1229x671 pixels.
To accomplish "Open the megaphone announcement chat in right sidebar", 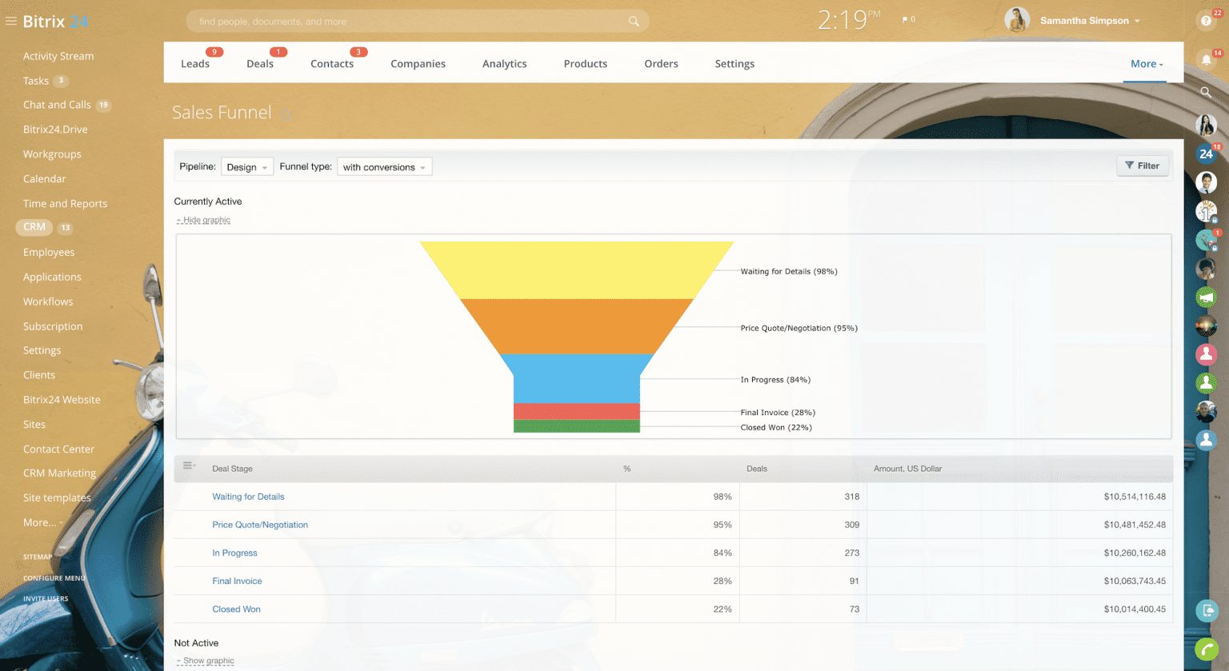I will coord(1207,297).
